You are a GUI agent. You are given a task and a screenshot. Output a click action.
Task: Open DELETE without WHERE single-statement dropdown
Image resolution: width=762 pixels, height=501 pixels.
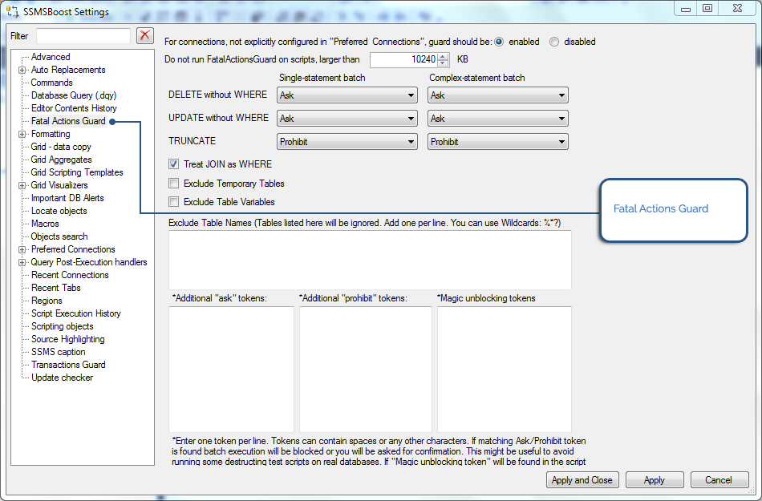coord(347,95)
